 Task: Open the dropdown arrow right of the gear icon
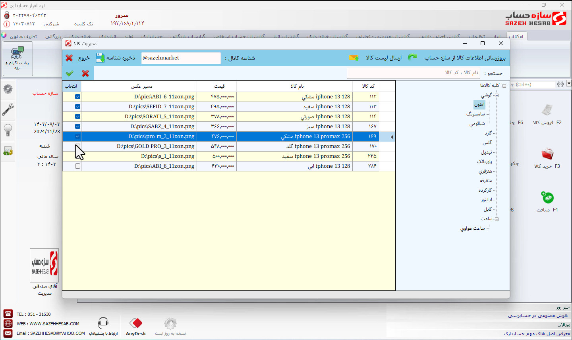click(569, 84)
